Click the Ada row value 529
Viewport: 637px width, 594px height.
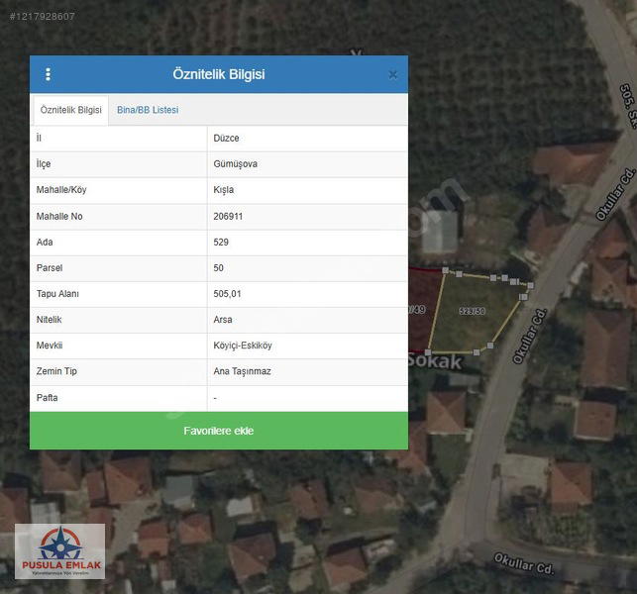pyautogui.click(x=221, y=242)
